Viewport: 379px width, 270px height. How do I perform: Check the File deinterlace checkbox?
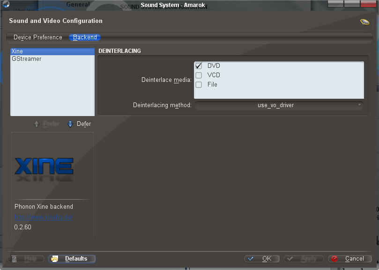199,85
